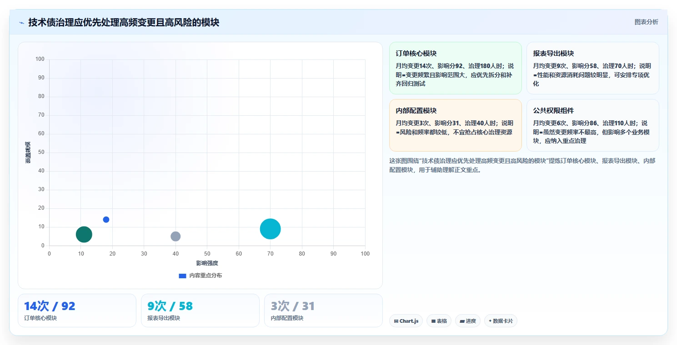Select the gray bubble at x 40

tap(176, 237)
